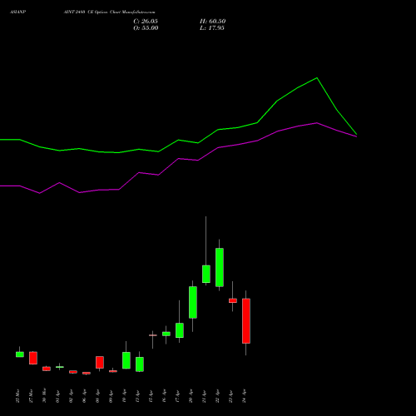
Task: Click the tall green candle body for 22 Apr
Action: tap(220, 267)
